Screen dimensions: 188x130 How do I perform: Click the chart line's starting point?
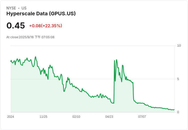(x=11, y=61)
